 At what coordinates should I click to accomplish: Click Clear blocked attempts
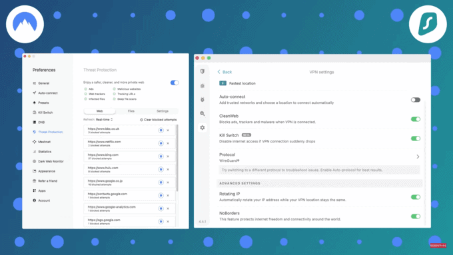coord(159,120)
